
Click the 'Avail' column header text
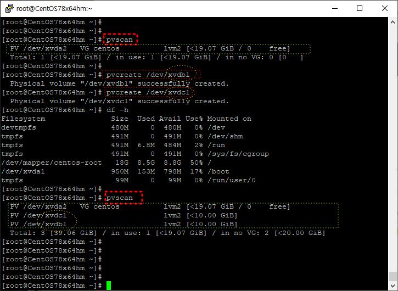pos(170,119)
